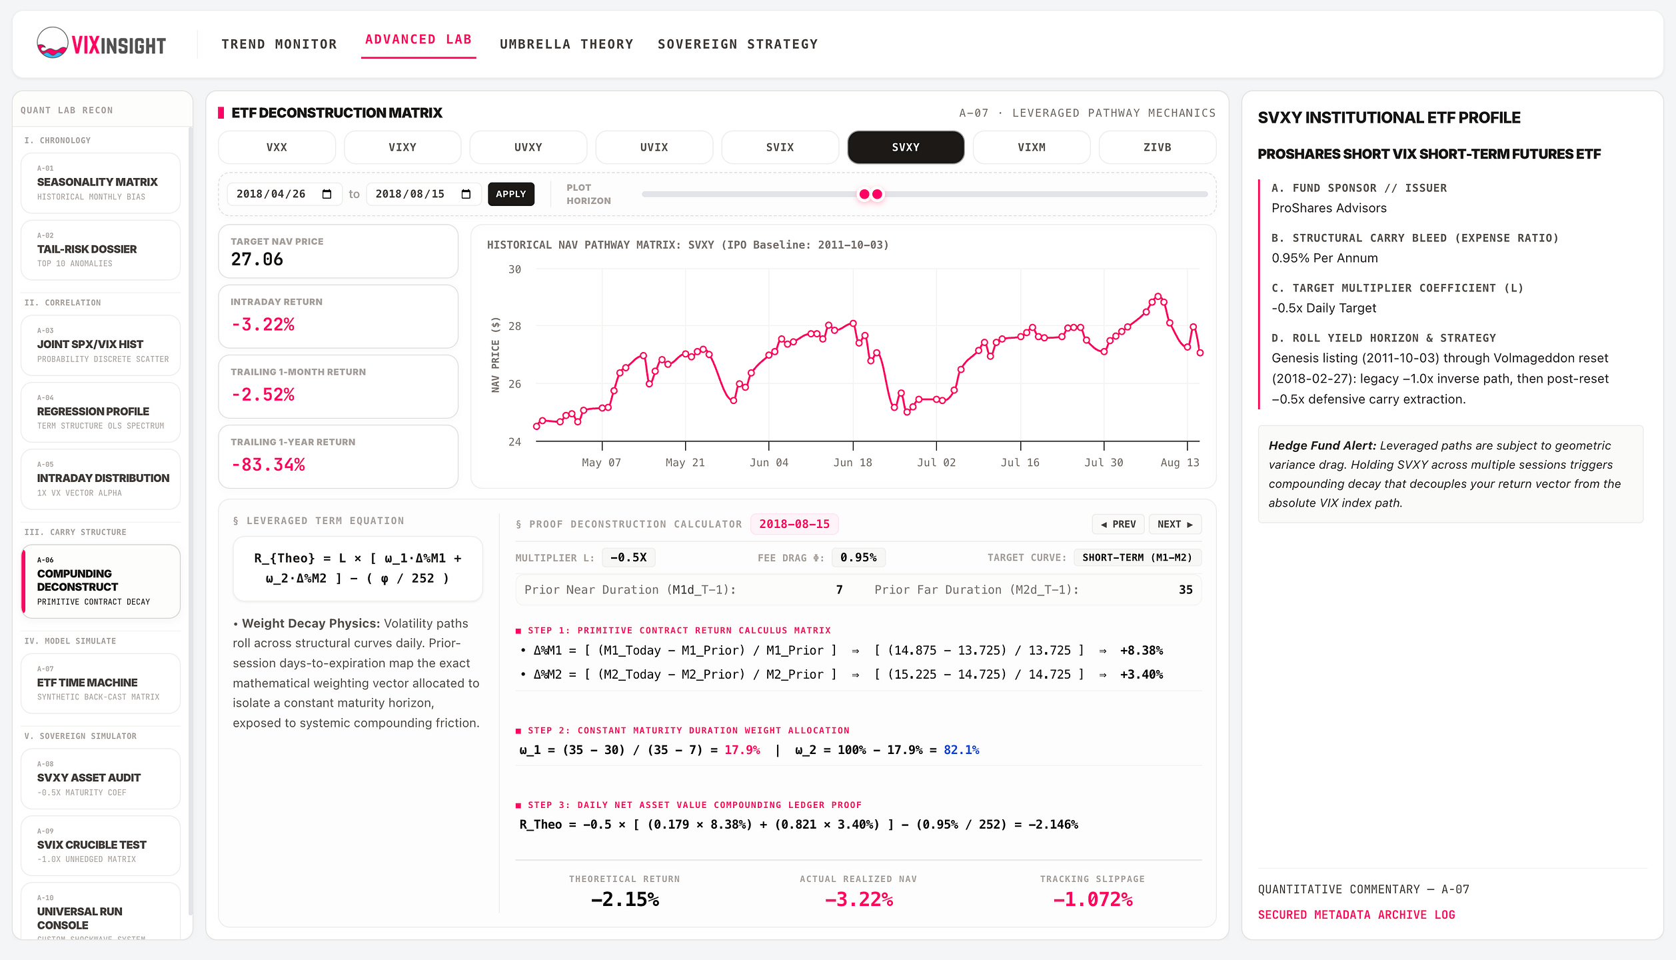Click the Target Curve Short-Term (M1-M2) value
This screenshot has height=960, width=1676.
(1138, 557)
